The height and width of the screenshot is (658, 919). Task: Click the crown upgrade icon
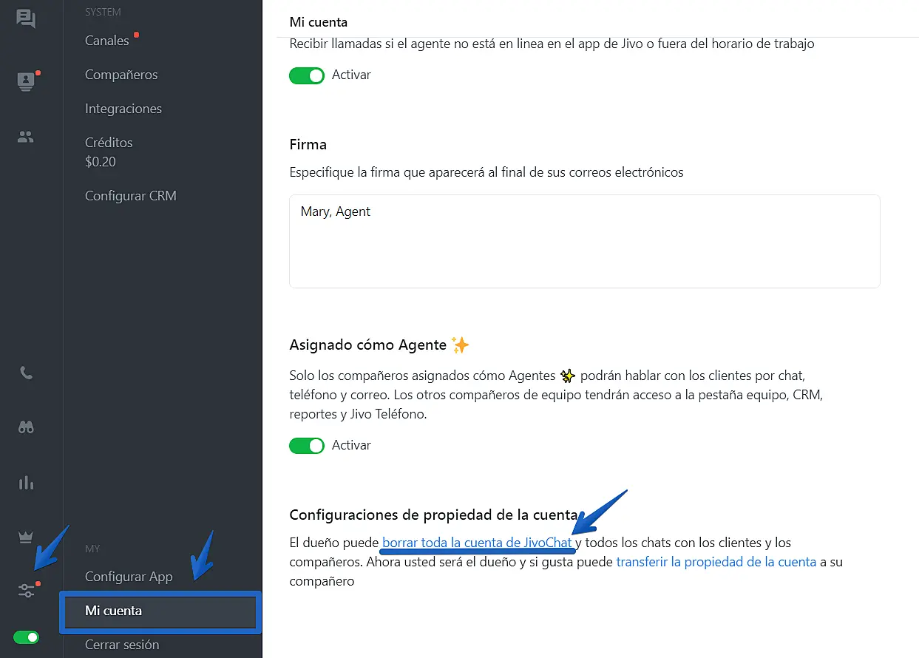(26, 537)
